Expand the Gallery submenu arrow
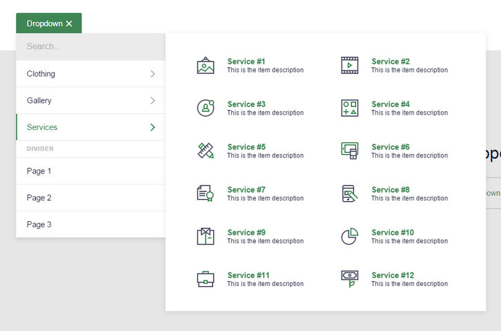This screenshot has height=331, width=501. pyautogui.click(x=153, y=101)
